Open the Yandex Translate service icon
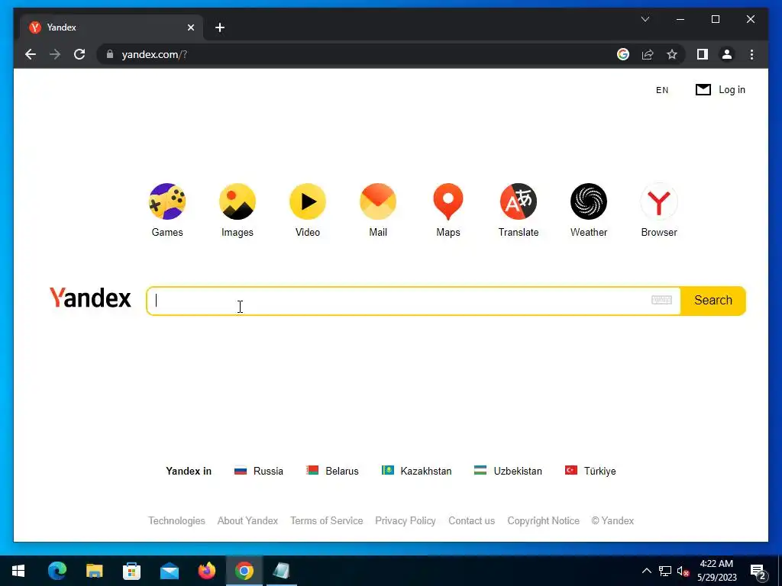This screenshot has height=586, width=782. (519, 201)
